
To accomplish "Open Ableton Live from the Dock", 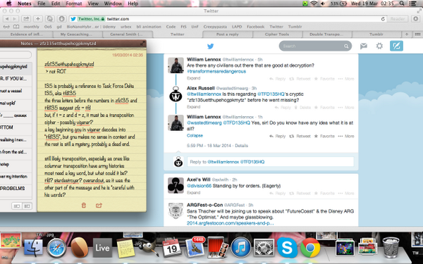I will click(x=102, y=248).
